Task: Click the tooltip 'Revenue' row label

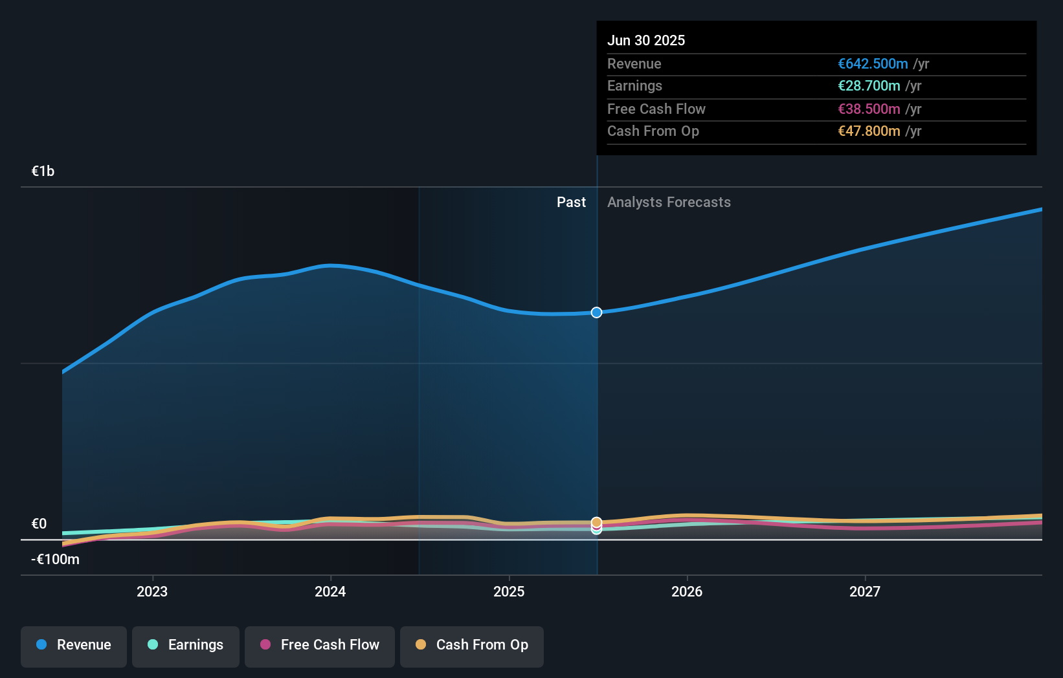Action: click(x=634, y=64)
